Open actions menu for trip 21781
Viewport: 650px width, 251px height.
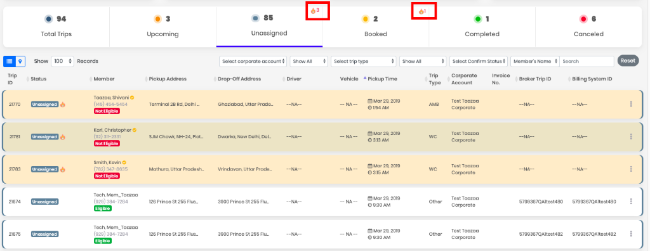631,137
